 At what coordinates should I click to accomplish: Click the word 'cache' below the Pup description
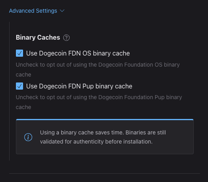click(23, 107)
